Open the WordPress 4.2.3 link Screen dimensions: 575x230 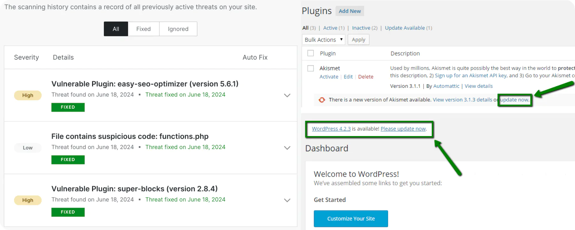coord(331,129)
